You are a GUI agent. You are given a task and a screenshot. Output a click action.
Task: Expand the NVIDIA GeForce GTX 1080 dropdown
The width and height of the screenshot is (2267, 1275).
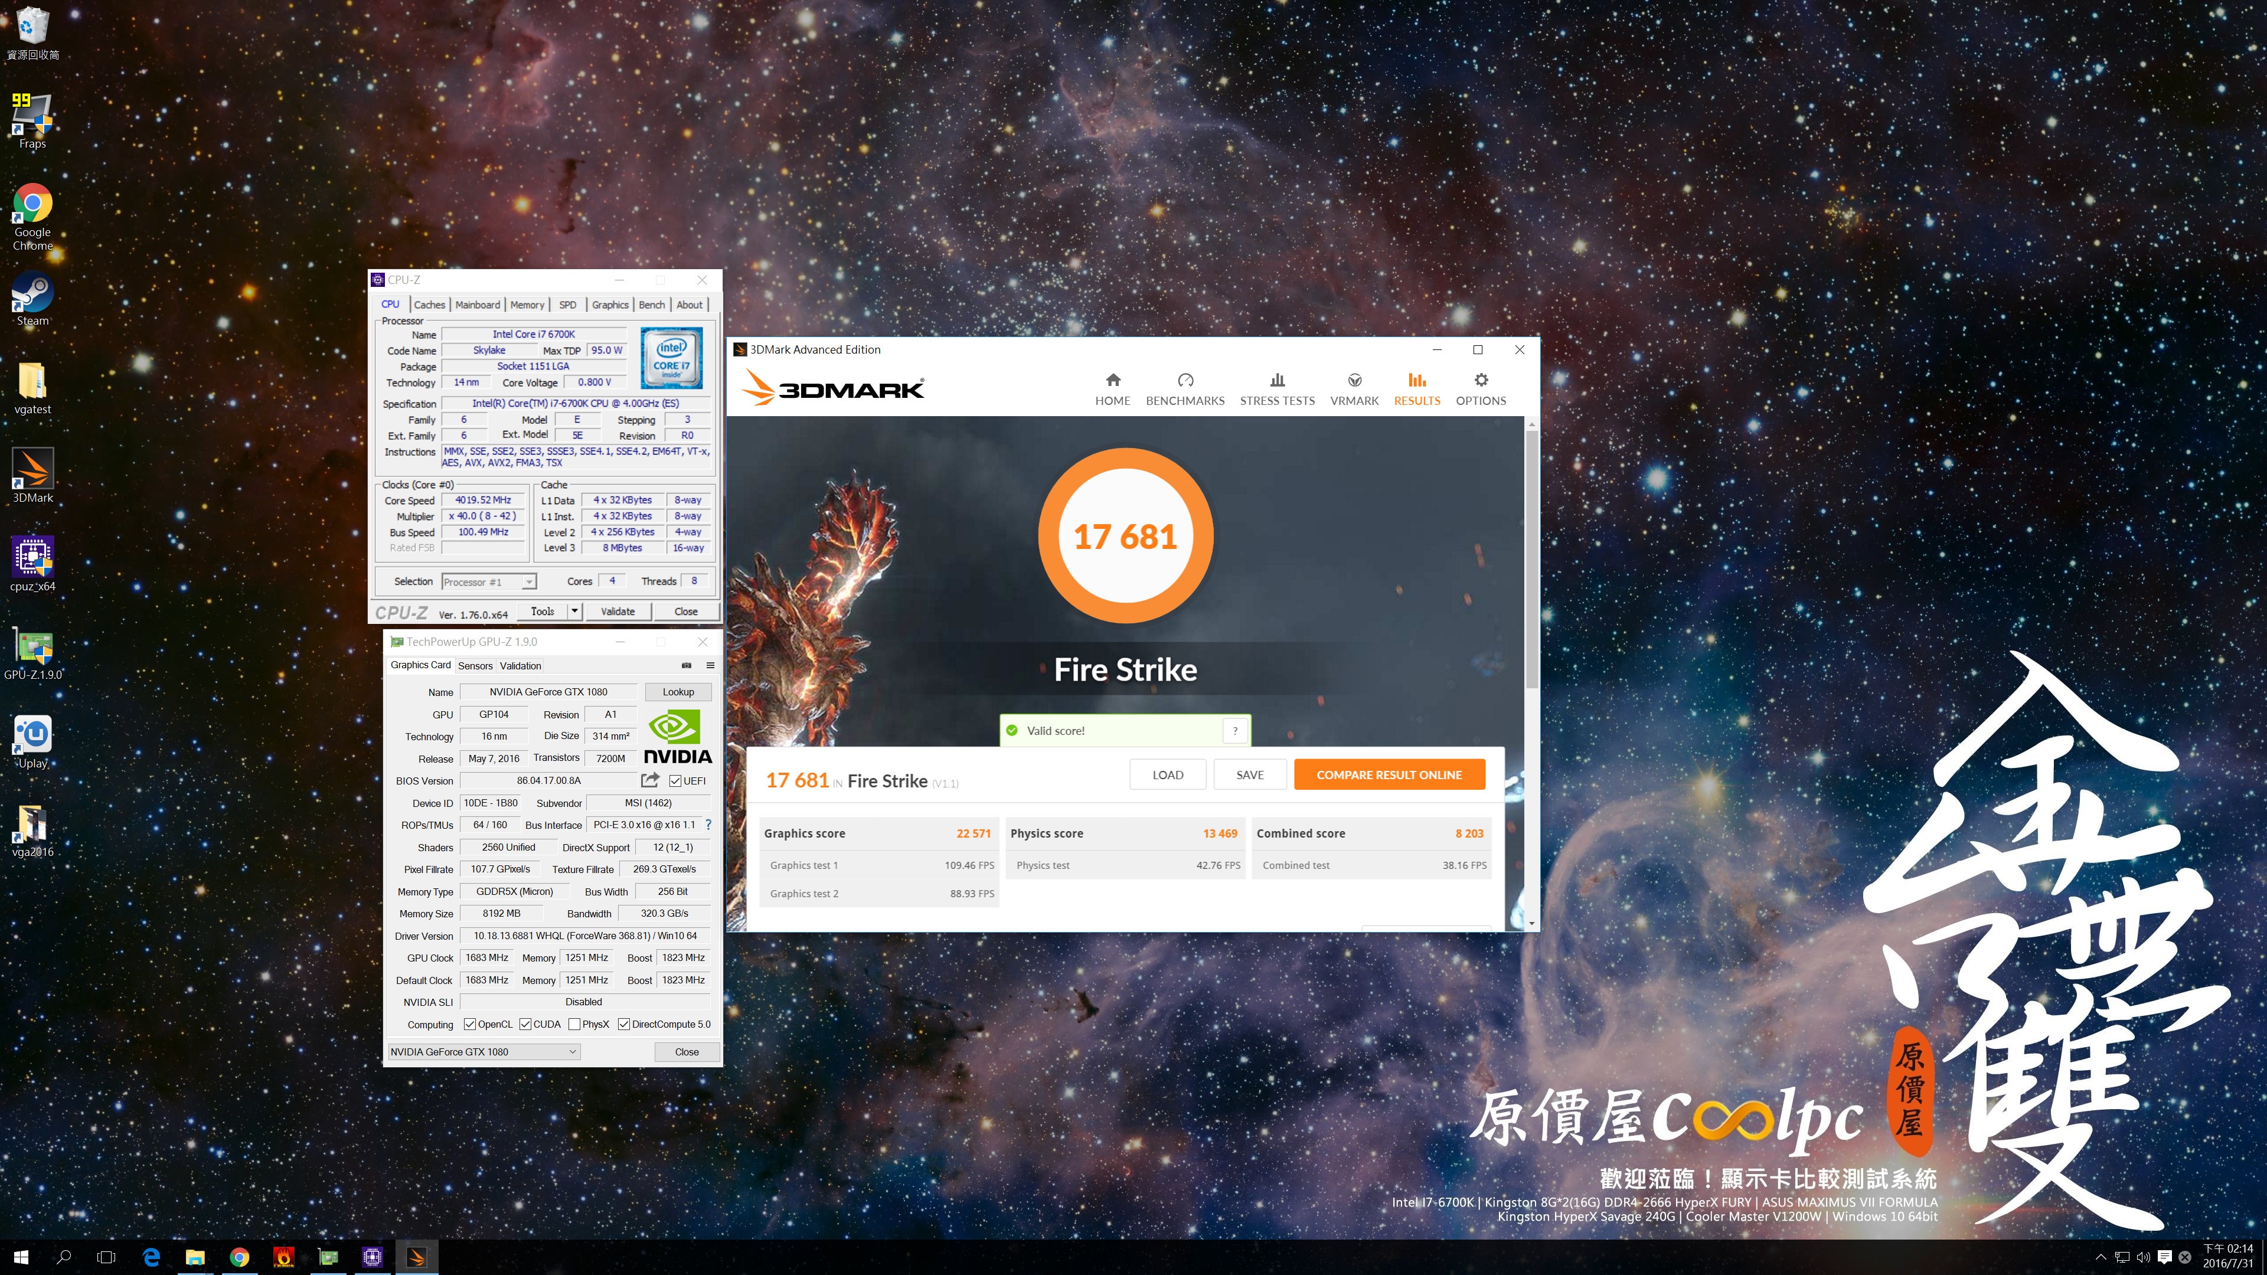[572, 1051]
